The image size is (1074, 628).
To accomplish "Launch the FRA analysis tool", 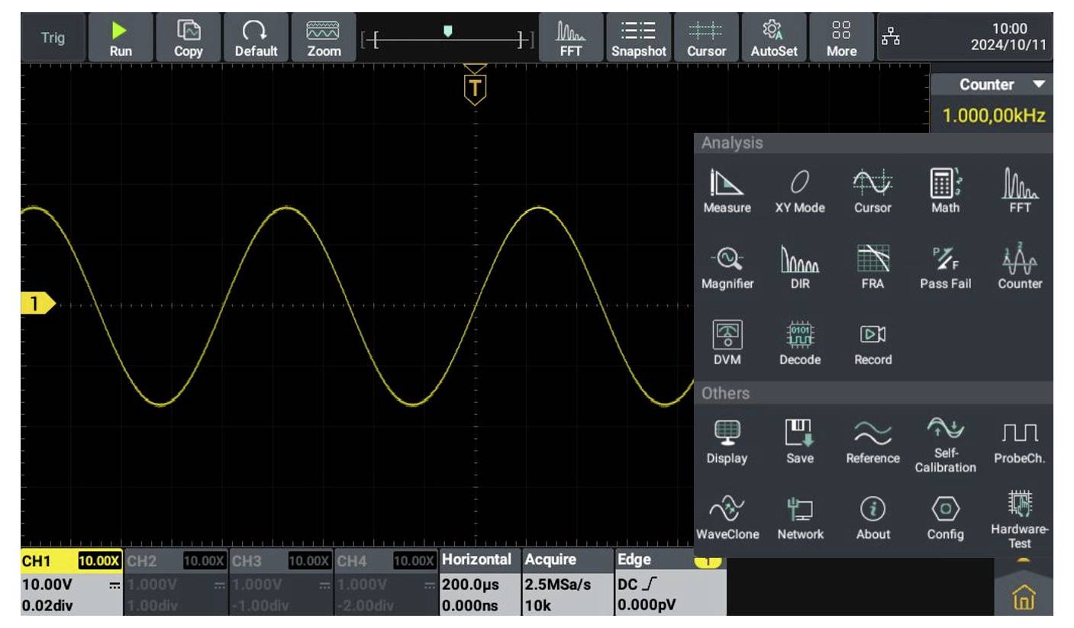I will 872,267.
